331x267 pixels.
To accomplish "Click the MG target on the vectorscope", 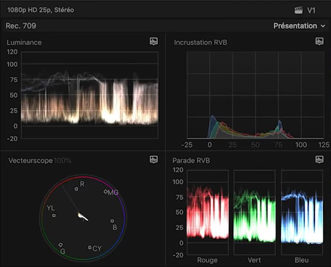I will pos(106,191).
